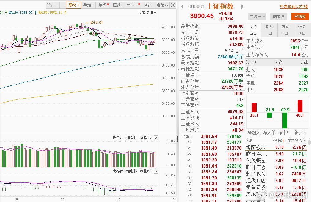Sort sectors by 涨幅% column header
Image resolution: width=311 pixels, height=202 pixels.
[279, 141]
